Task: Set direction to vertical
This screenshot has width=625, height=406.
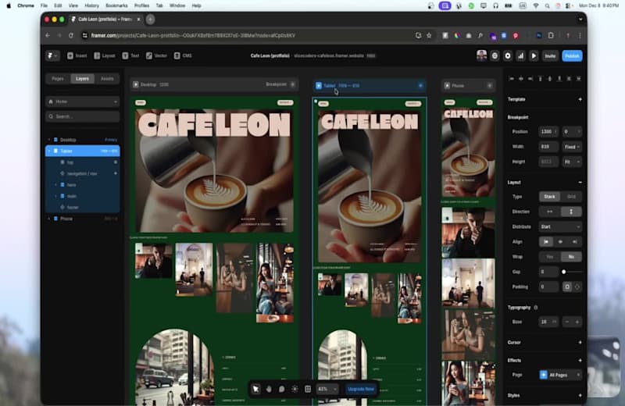Action: [571, 212]
